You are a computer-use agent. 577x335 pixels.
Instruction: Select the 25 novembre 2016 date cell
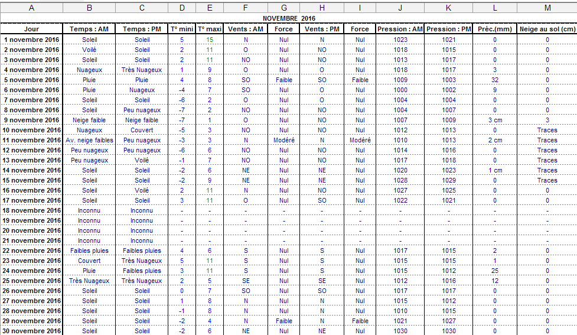pos(31,281)
